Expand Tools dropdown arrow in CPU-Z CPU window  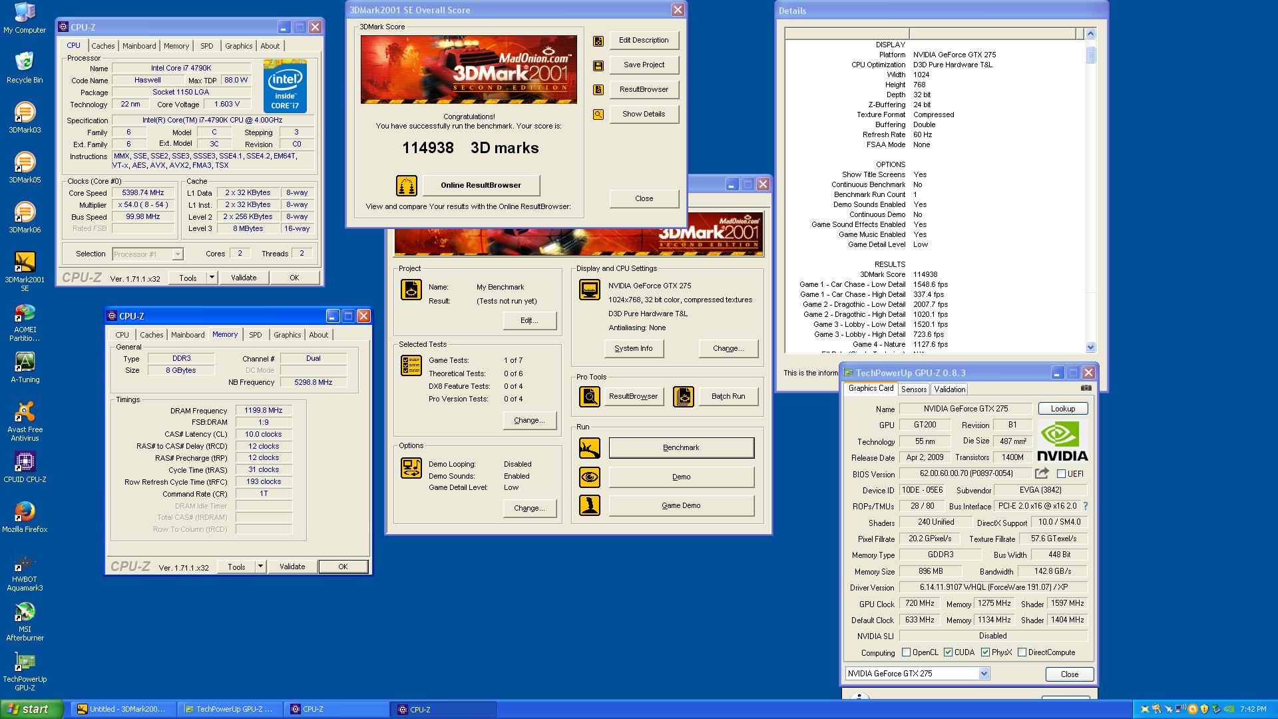tap(212, 278)
